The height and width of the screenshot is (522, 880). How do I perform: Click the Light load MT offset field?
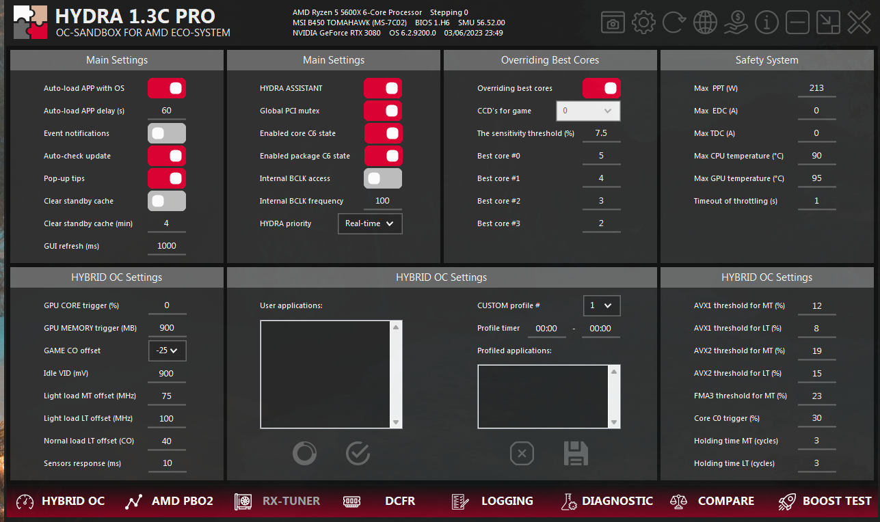[x=167, y=396]
